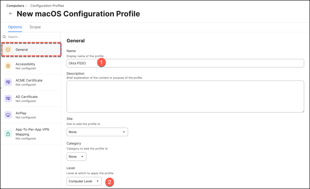This screenshot has width=310, height=189.
Task: Switch to the Scope tab
Action: [x=35, y=27]
